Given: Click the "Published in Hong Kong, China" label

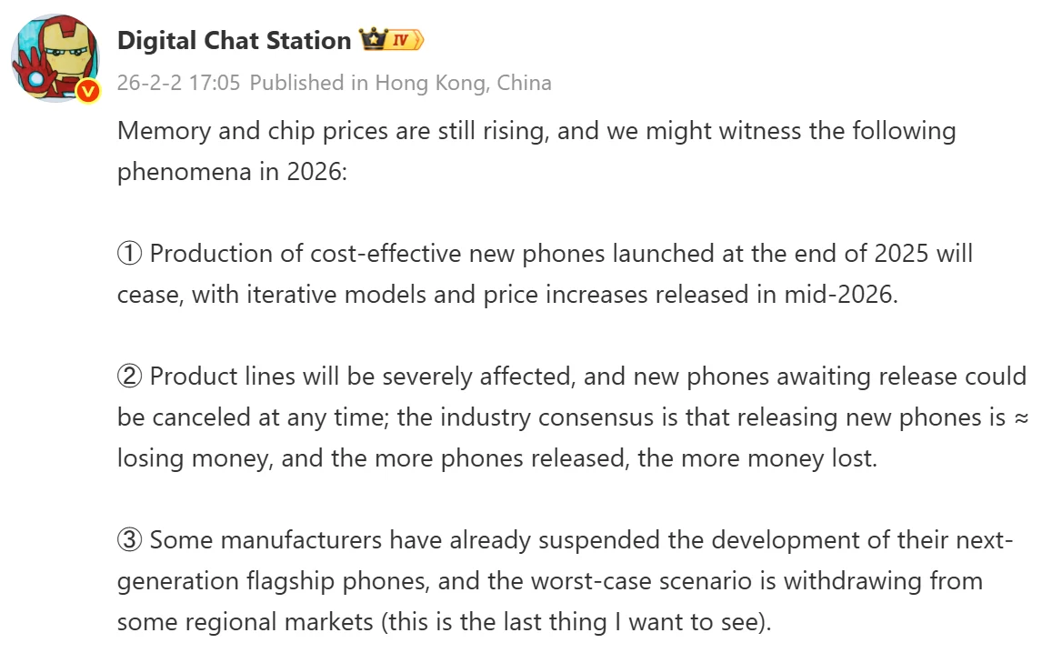Looking at the screenshot, I should (400, 83).
